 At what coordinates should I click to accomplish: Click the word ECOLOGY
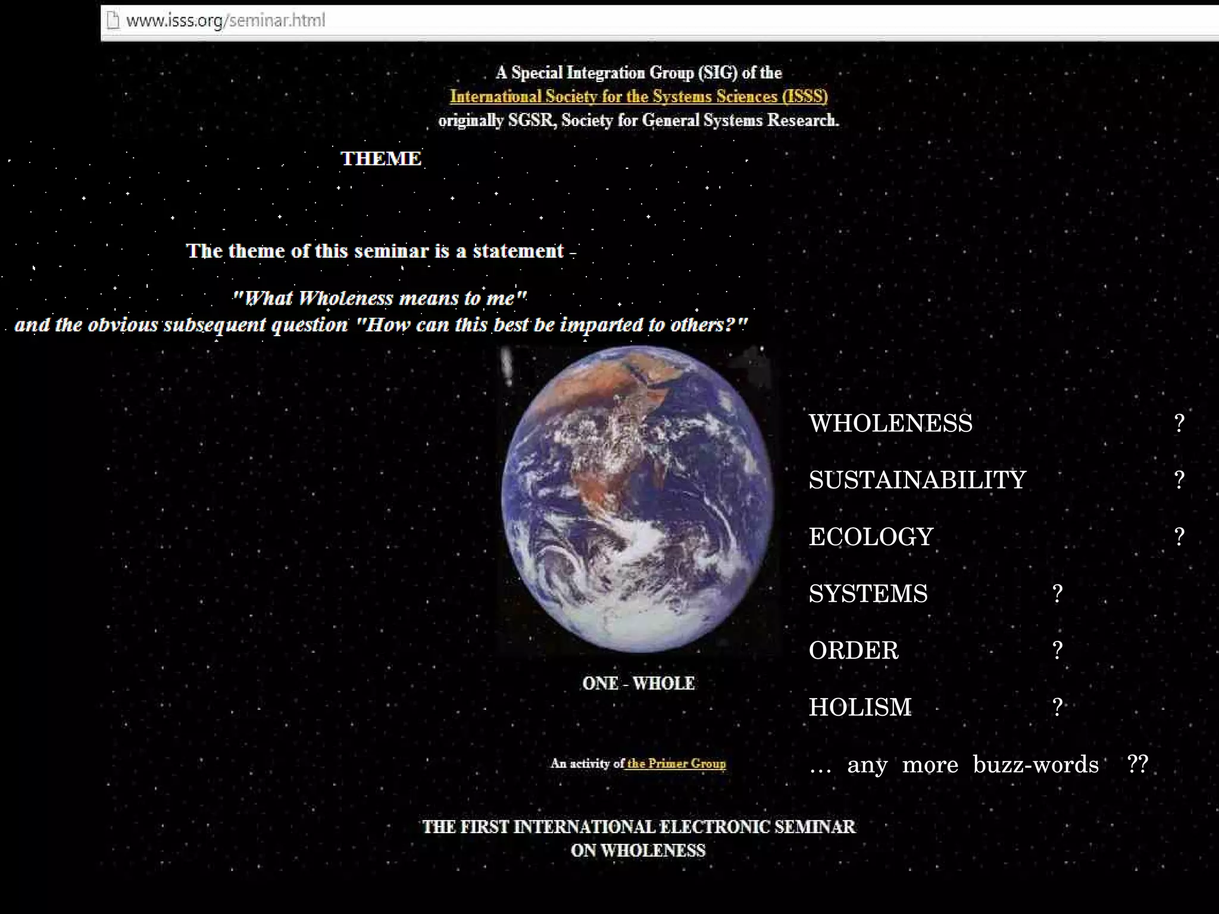(x=871, y=537)
